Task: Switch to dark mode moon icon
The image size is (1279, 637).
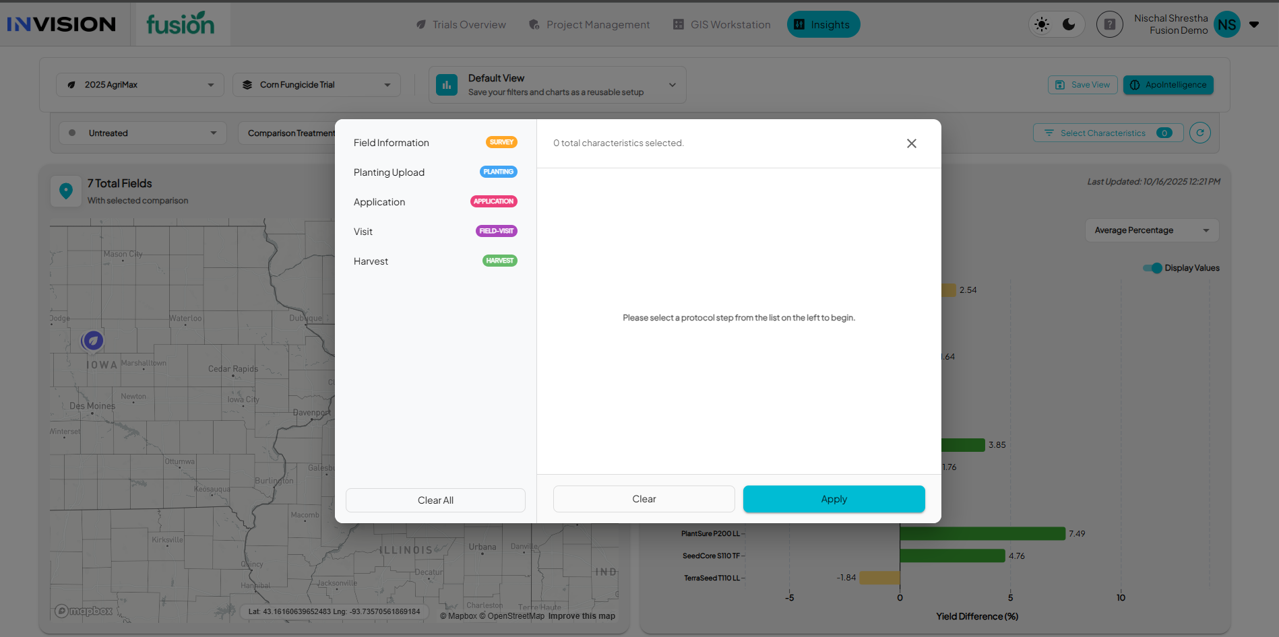Action: pyautogui.click(x=1069, y=25)
